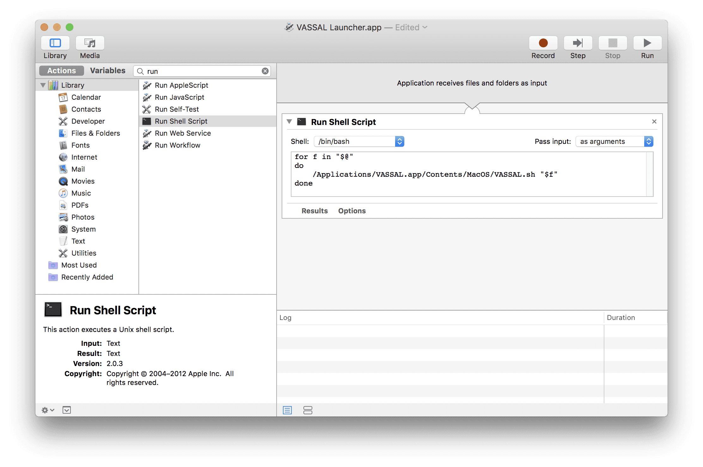Toggle the log list view at the bottom
The width and height of the screenshot is (703, 467).
(x=287, y=410)
